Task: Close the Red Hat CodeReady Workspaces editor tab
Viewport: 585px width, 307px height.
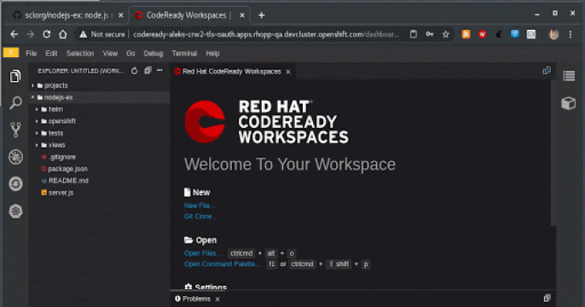Action: tap(288, 72)
